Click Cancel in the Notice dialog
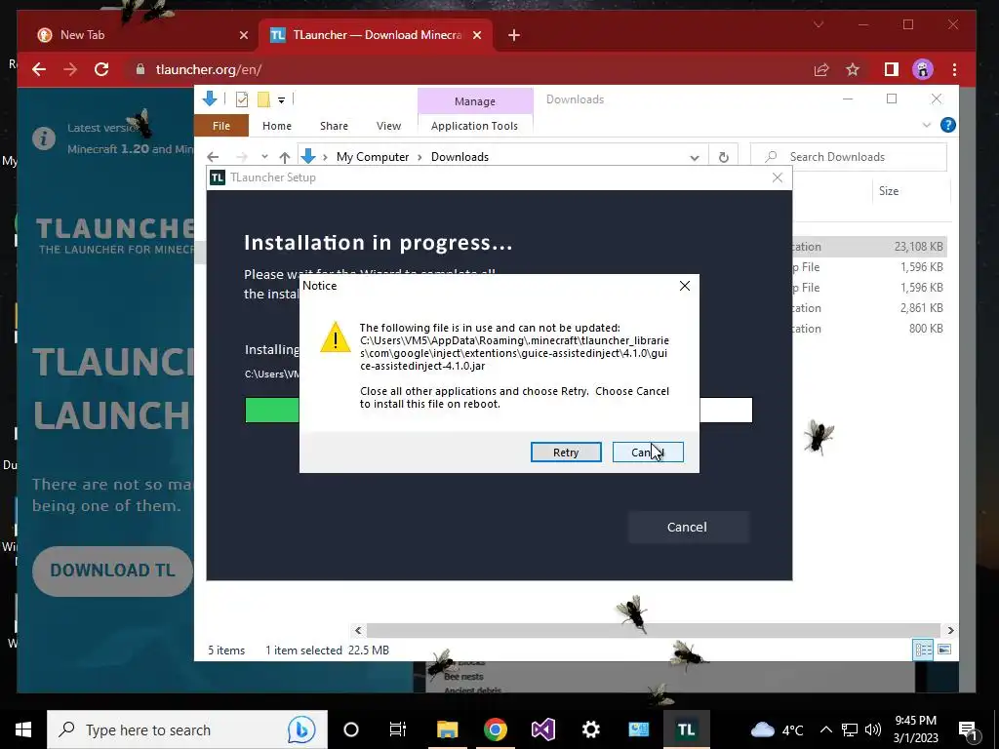This screenshot has width=999, height=749. click(648, 453)
